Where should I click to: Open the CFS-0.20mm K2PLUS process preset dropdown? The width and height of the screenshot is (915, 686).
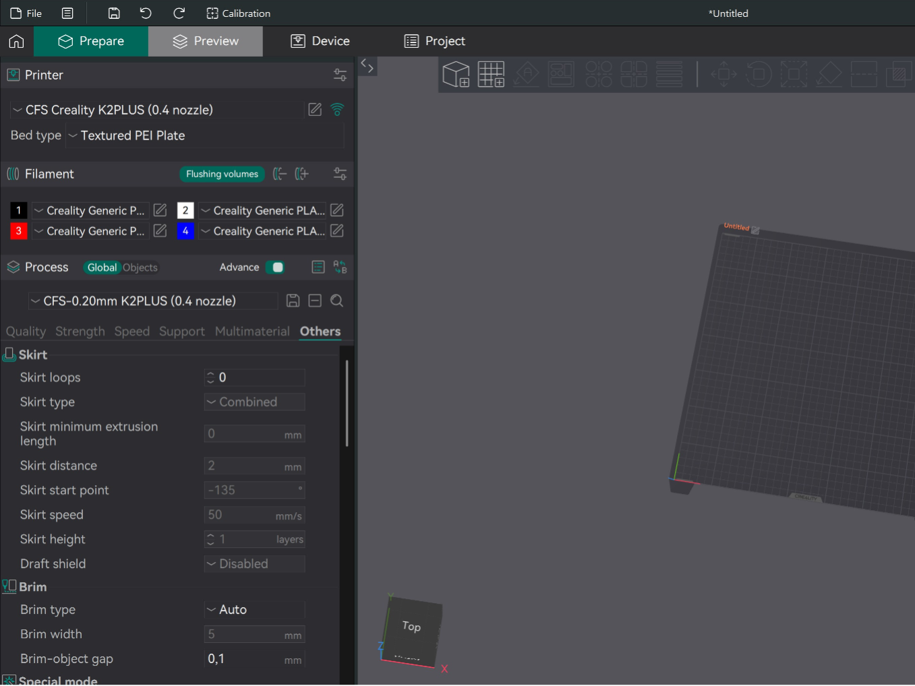pos(153,301)
